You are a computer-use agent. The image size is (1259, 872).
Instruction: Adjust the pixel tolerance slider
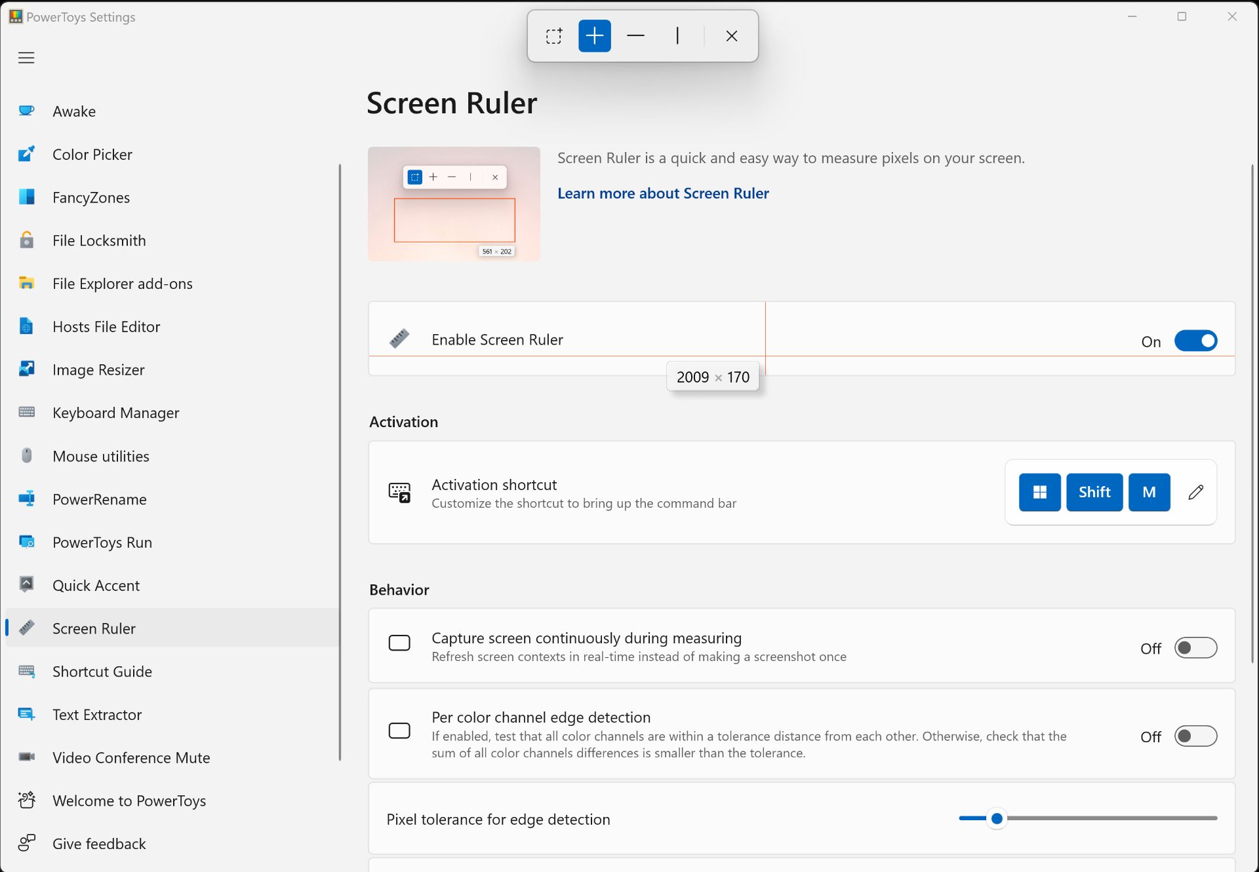click(997, 818)
